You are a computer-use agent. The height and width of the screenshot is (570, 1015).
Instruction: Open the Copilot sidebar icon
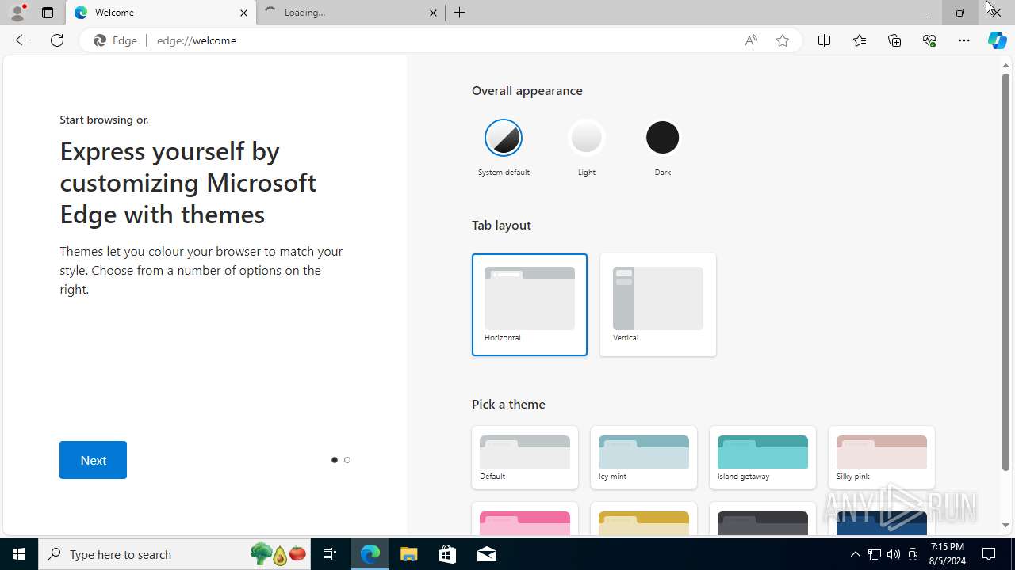[998, 40]
